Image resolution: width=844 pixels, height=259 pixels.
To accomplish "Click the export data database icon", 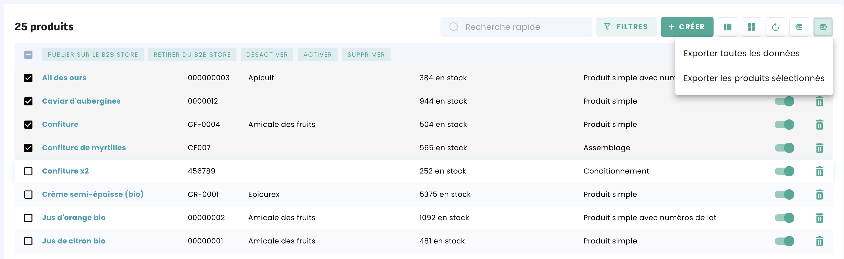I will 823,27.
